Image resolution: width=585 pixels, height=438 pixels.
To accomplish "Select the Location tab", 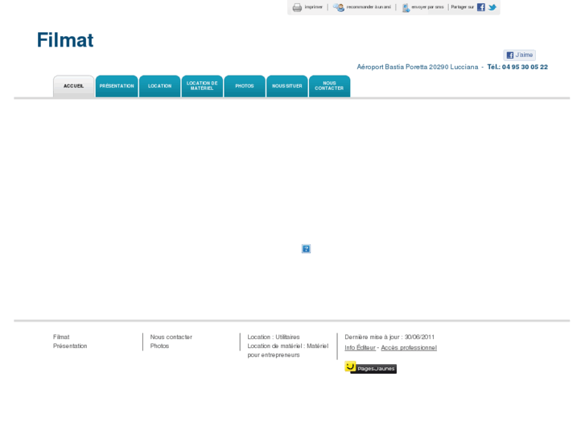I will click(x=159, y=86).
